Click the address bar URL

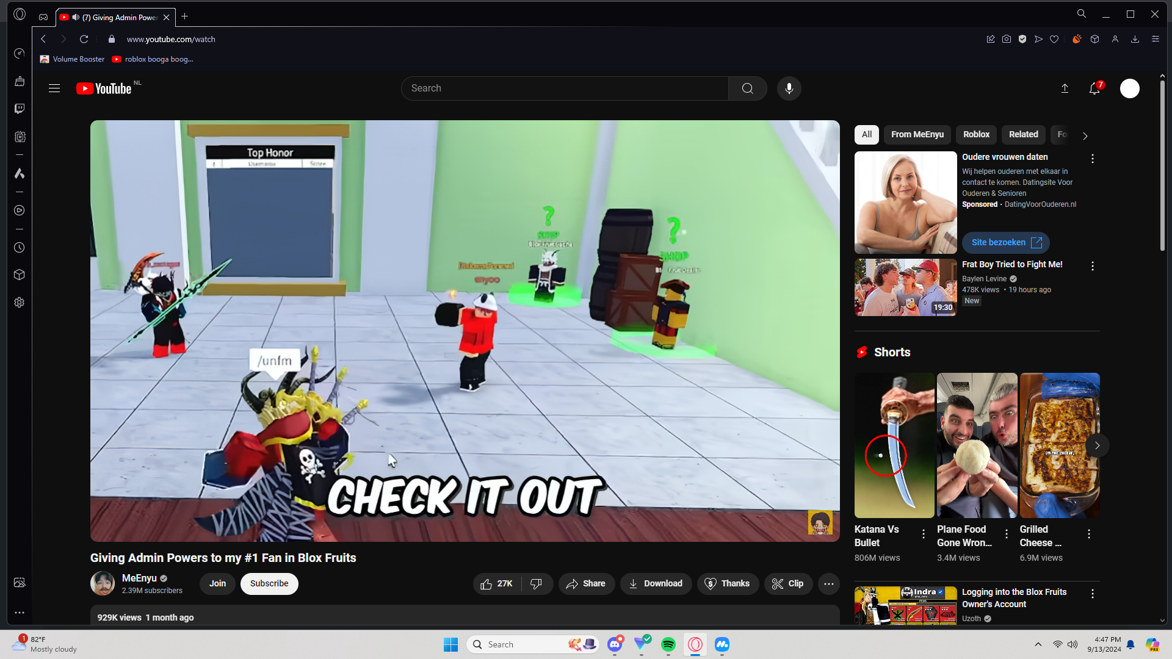coord(171,39)
